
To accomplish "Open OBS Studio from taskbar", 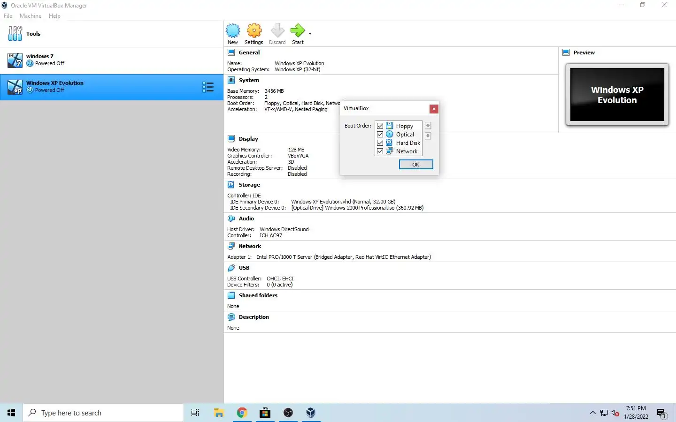I will pyautogui.click(x=288, y=413).
